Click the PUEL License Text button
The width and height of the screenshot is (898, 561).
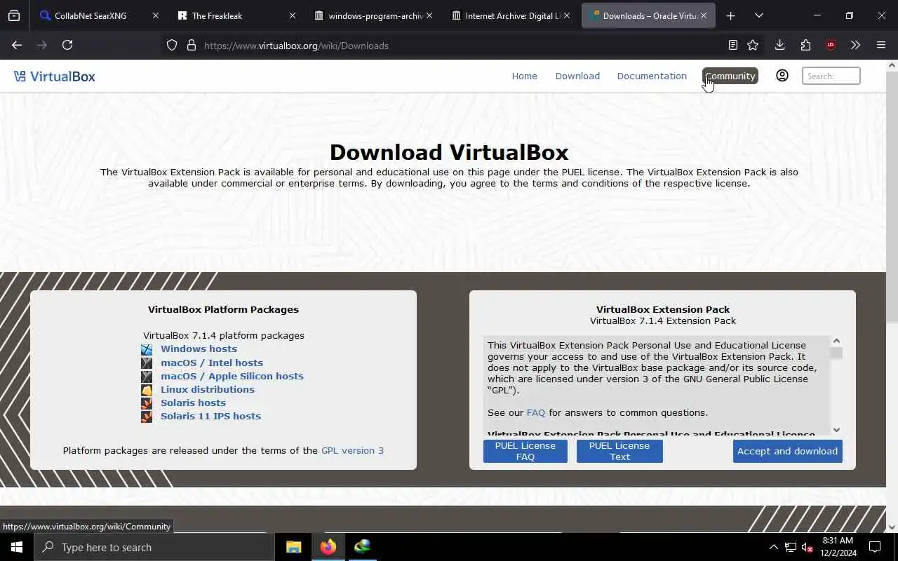619,451
